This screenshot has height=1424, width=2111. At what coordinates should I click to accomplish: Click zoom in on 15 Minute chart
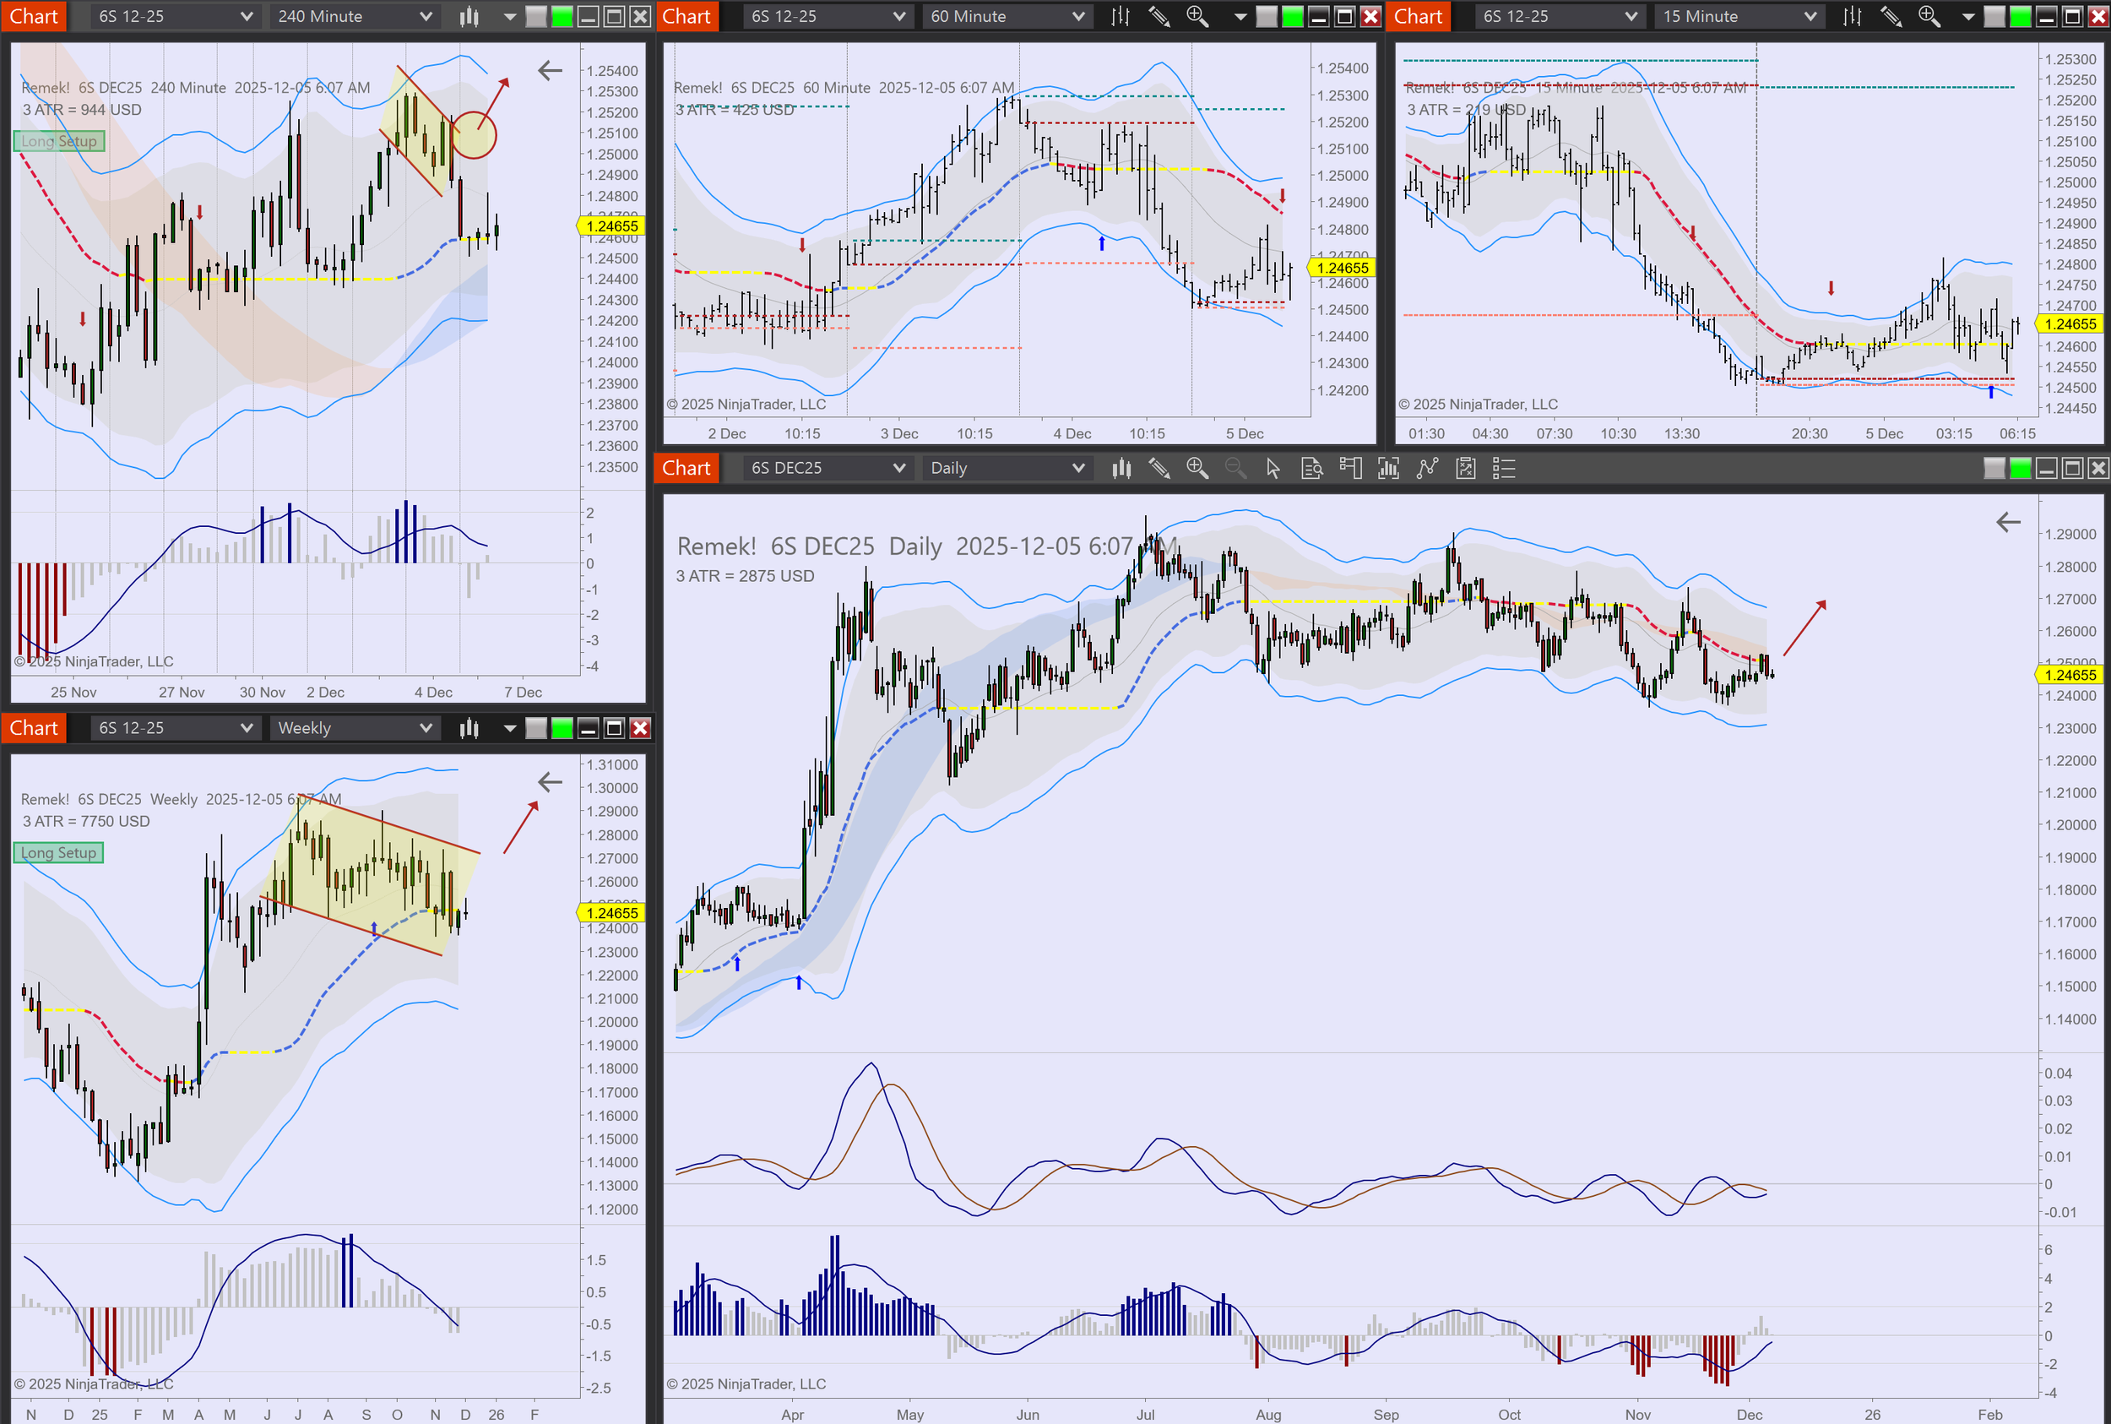click(1929, 16)
